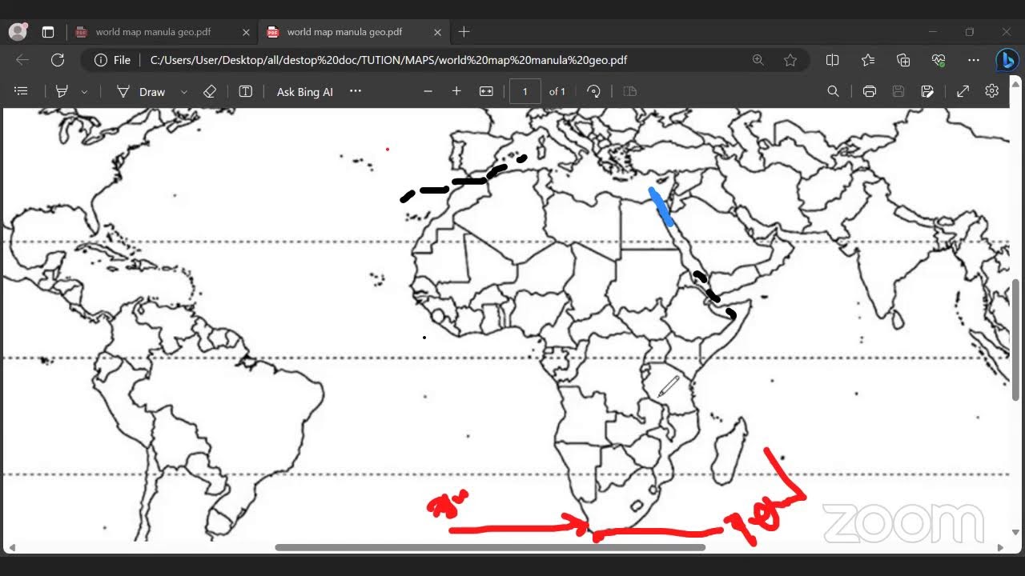Click the right horizontal scroll arrow
This screenshot has height=576, width=1025.
point(1000,548)
